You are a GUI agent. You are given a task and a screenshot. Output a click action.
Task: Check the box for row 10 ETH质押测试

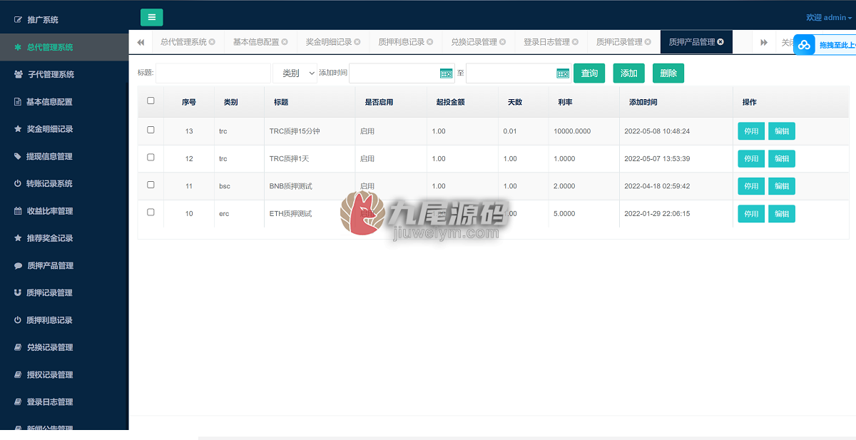click(x=151, y=213)
